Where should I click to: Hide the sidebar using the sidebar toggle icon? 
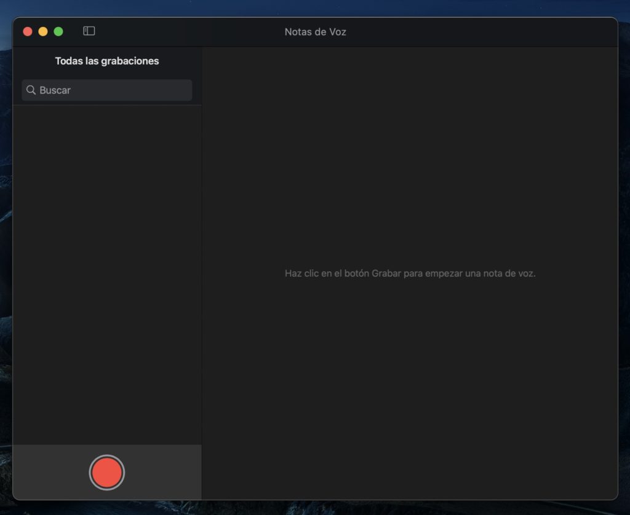(x=89, y=31)
